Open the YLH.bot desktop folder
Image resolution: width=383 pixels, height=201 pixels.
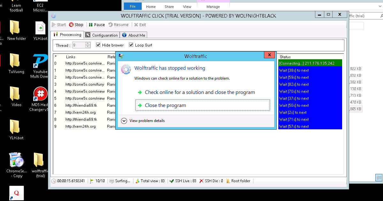[16, 130]
